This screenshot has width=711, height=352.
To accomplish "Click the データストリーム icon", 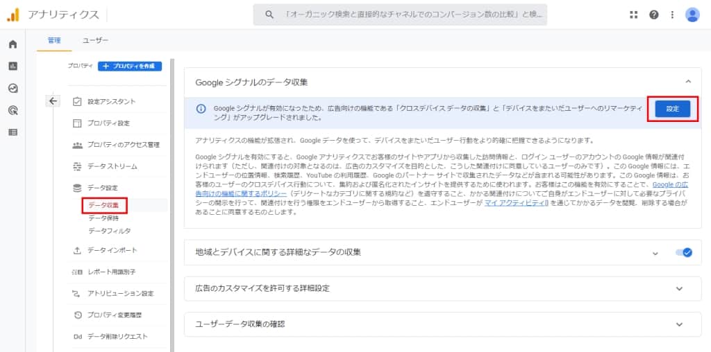I will pyautogui.click(x=77, y=166).
